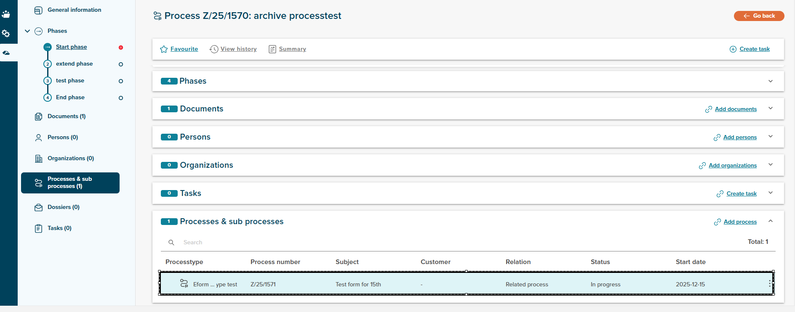Expand the Phases section
795x312 pixels.
771,81
